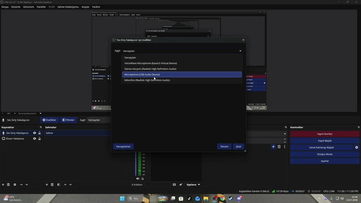Toggle lock on Ekran Yakalama source
Image resolution: width=361 pixels, height=203 pixels.
pos(39,139)
